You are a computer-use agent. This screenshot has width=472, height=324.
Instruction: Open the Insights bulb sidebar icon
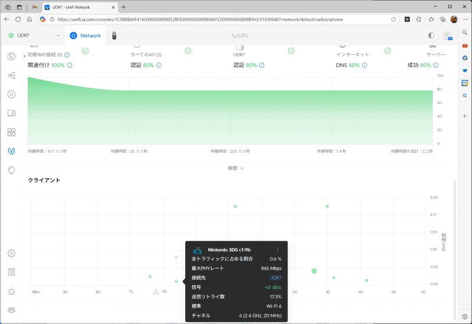tap(11, 170)
